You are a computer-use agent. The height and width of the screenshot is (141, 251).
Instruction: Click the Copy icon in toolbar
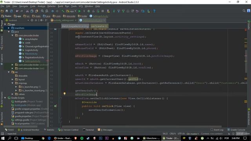(x=32, y=11)
